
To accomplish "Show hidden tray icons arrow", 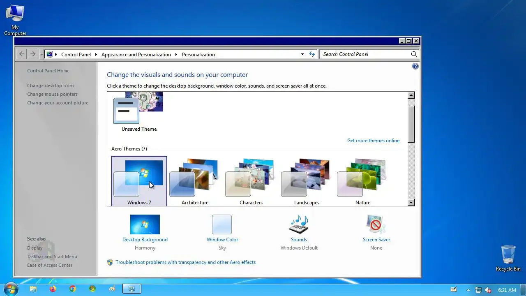I will pyautogui.click(x=468, y=290).
